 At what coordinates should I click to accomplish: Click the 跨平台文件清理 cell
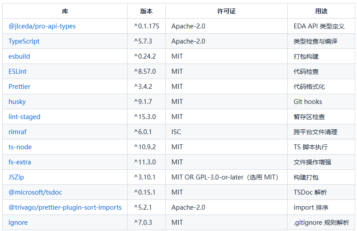click(321, 132)
